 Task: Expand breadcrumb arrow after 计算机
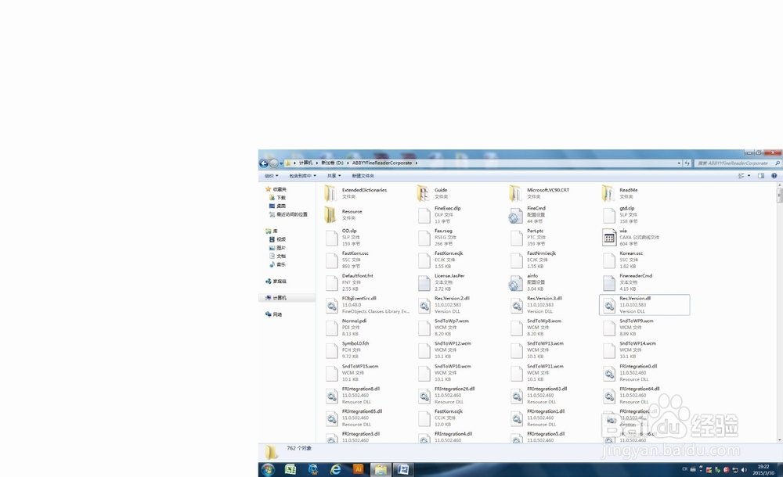coord(316,163)
